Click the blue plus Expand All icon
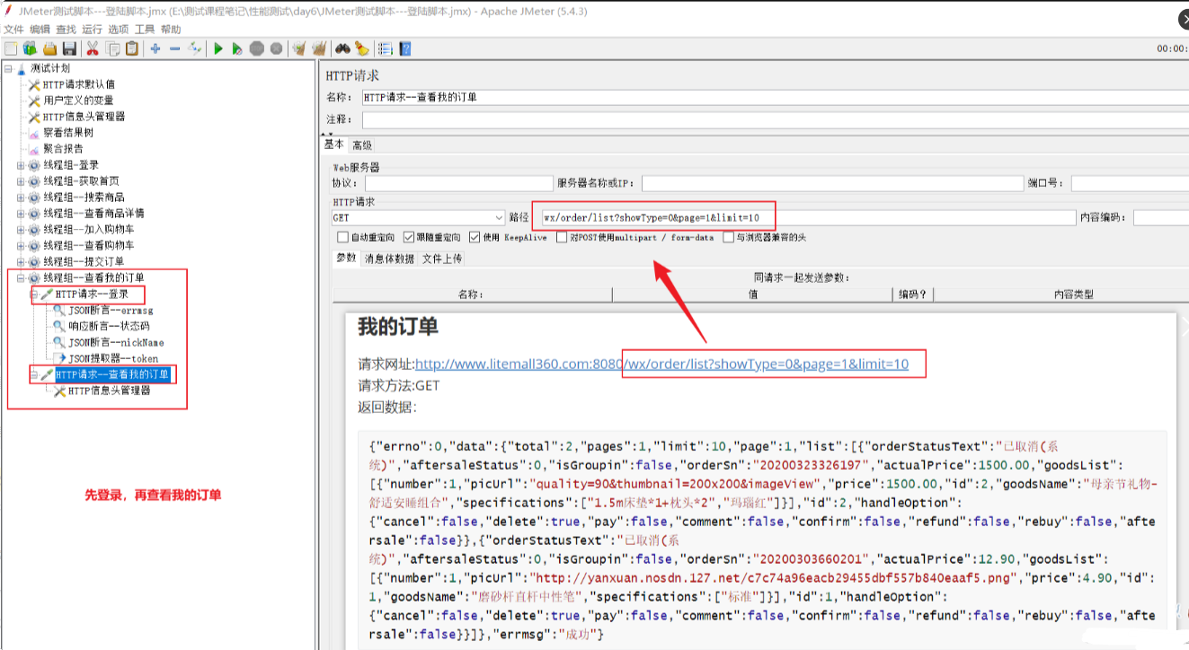This screenshot has width=1189, height=650. coord(155,48)
